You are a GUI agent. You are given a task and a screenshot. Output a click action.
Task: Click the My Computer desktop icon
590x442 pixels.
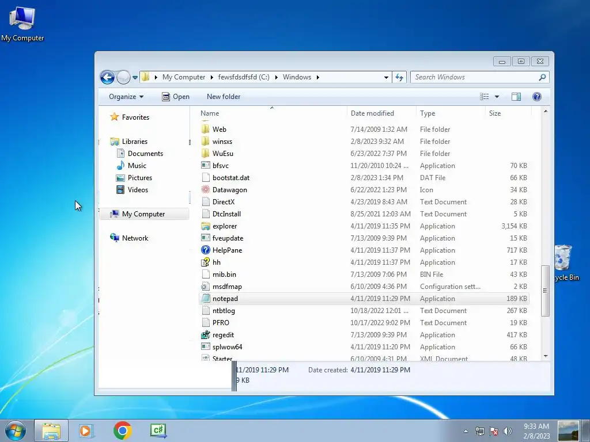(22, 23)
